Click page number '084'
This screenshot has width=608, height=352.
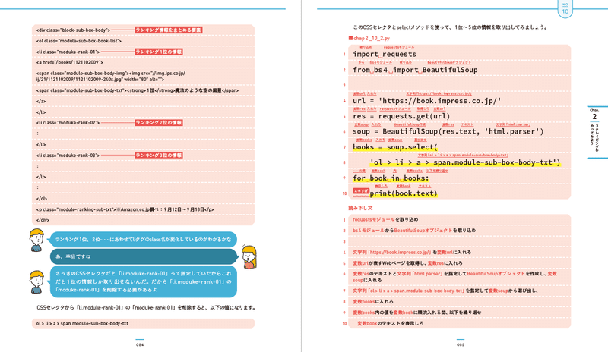(140, 344)
